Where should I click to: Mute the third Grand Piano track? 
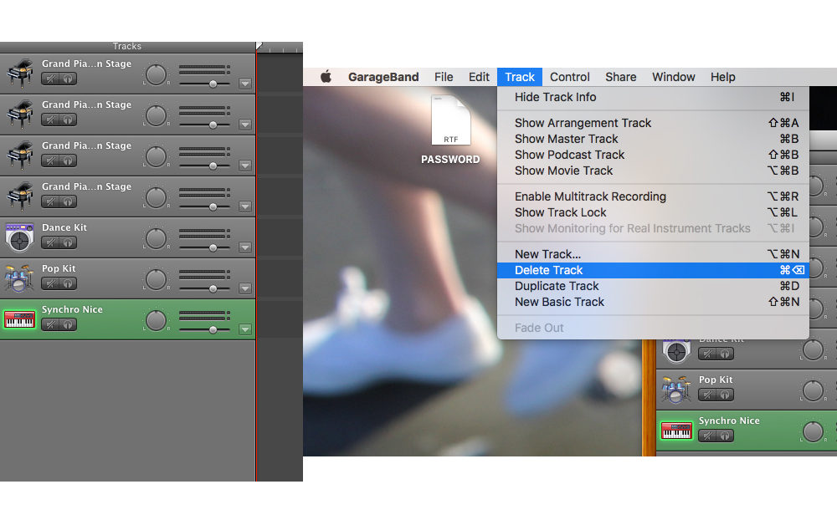50,161
